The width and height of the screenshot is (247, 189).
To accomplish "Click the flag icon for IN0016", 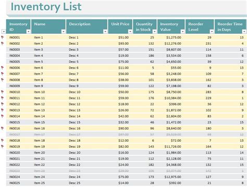I will click(x=3, y=128).
